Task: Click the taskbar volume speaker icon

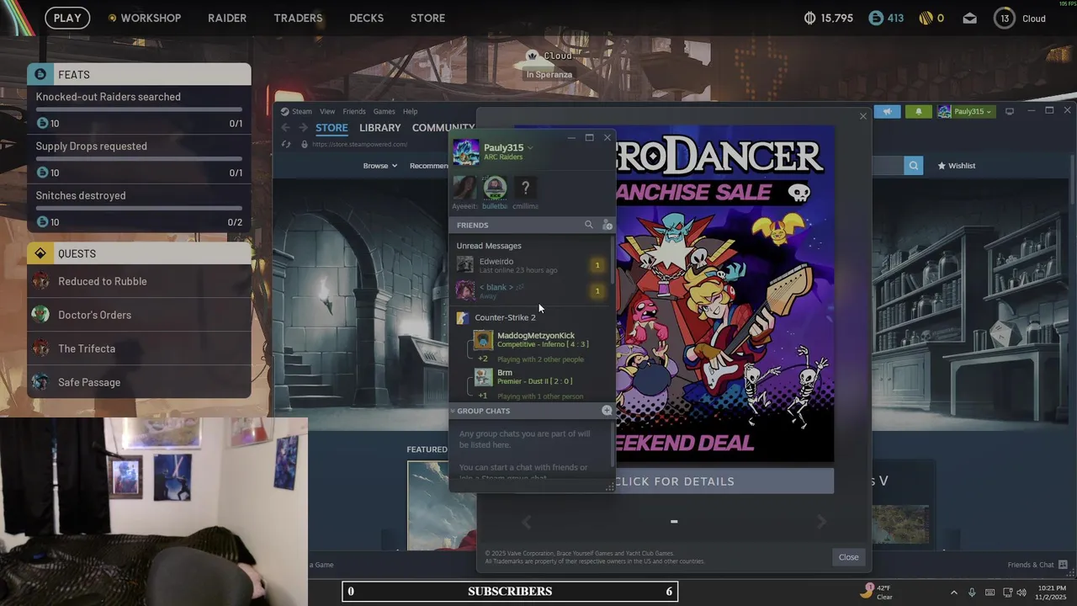Action: 1021,593
